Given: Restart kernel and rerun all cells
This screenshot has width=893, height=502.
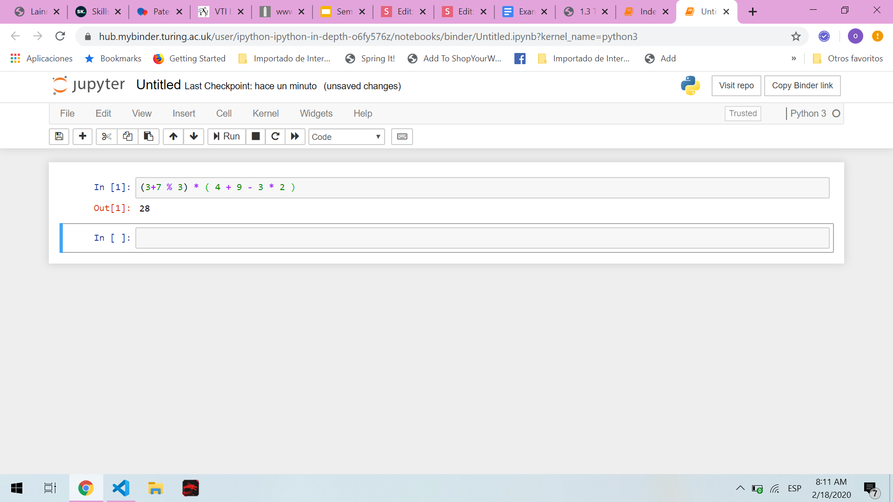Looking at the screenshot, I should 295,136.
